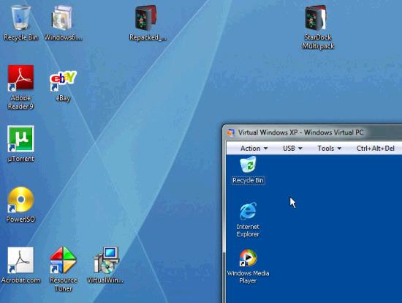Select the Adobe Reader 9 shortcut

pyautogui.click(x=20, y=78)
